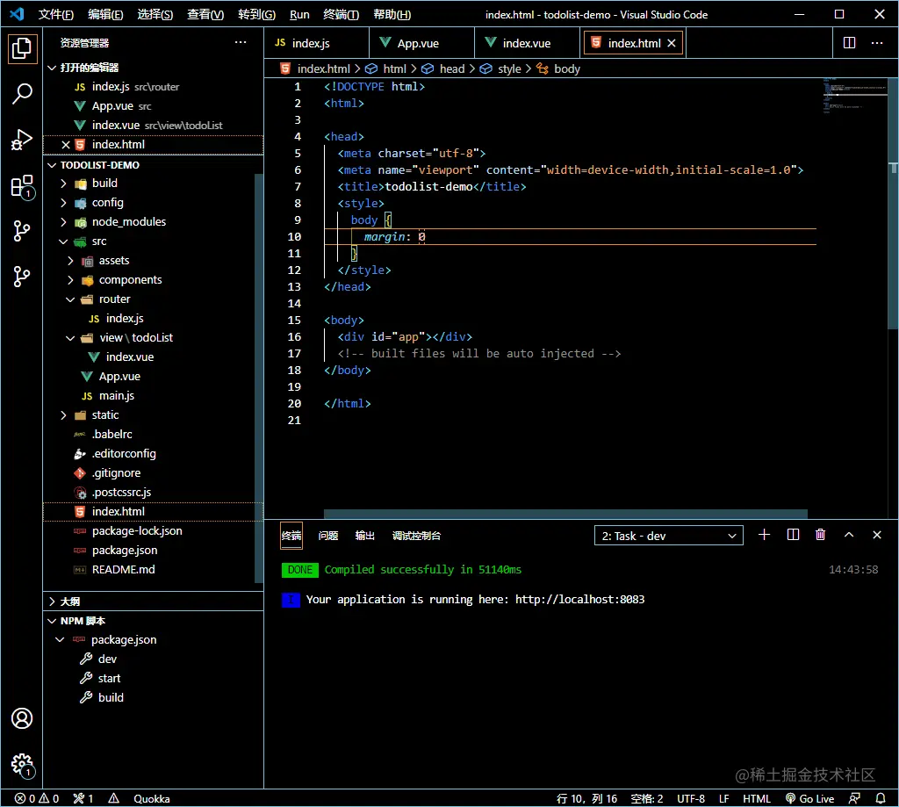Open the Run and Debug view

coord(22,140)
